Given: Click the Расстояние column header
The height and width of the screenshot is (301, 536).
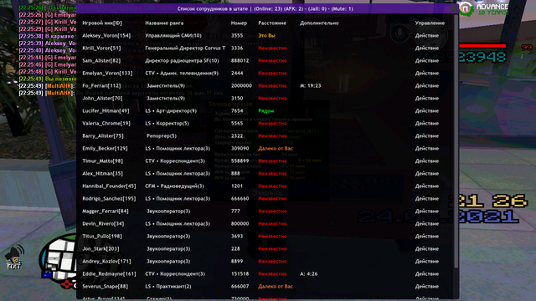Looking at the screenshot, I should point(272,23).
